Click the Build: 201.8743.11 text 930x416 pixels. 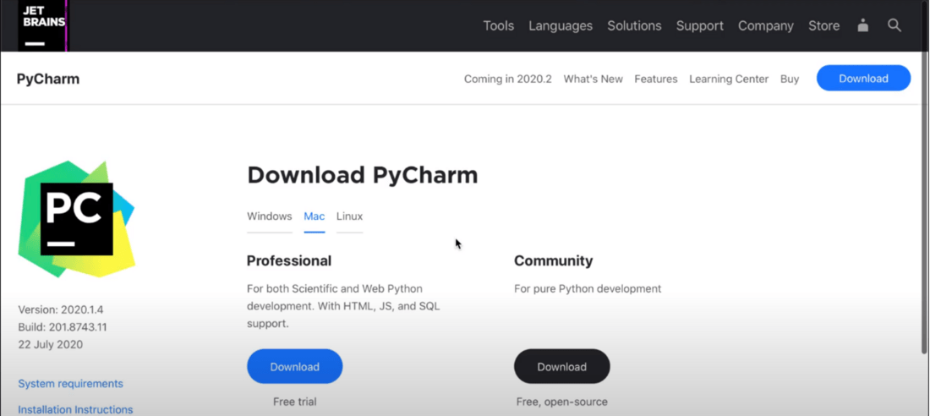pos(63,327)
